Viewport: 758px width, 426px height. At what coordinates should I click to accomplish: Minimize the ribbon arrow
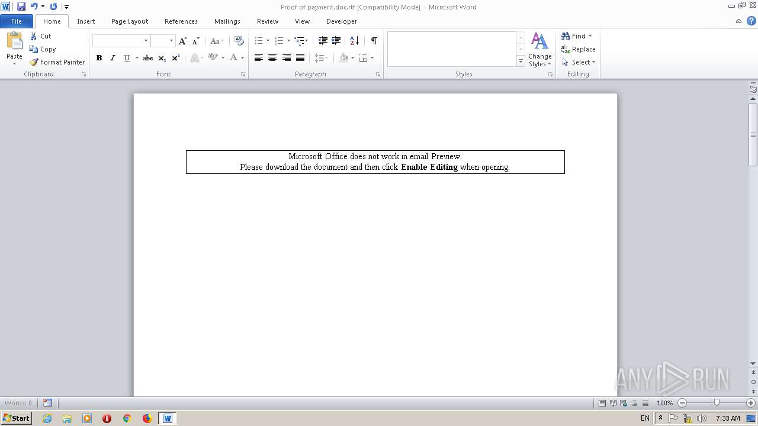coord(738,21)
